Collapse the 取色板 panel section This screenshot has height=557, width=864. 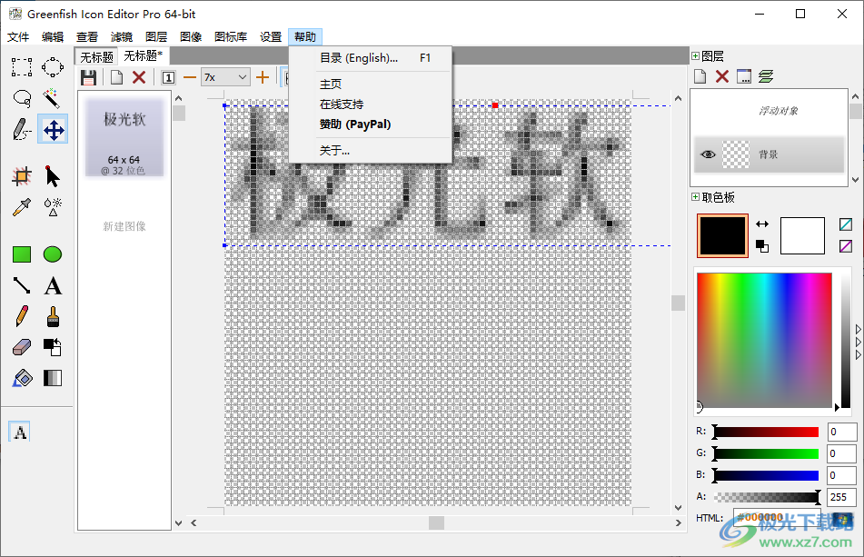[x=694, y=196]
